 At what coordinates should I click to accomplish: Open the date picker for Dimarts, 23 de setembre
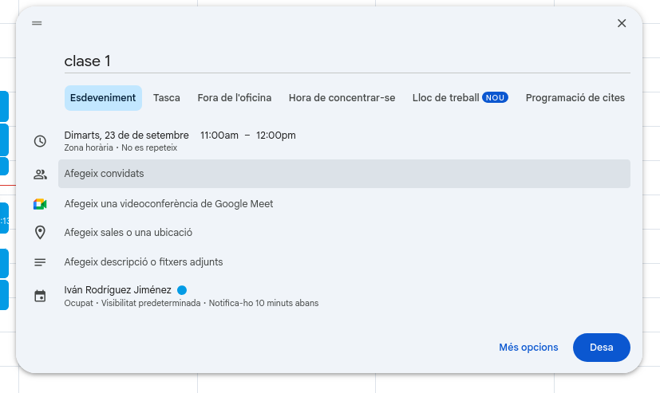coord(126,136)
